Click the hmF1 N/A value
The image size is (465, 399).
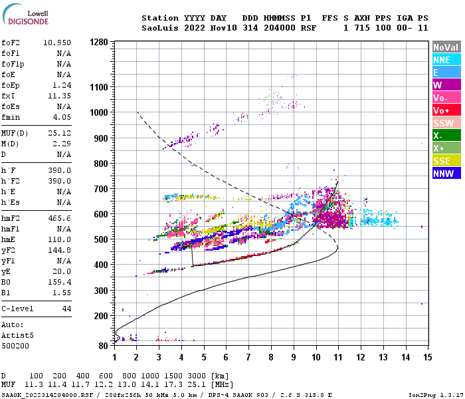pyautogui.click(x=64, y=229)
